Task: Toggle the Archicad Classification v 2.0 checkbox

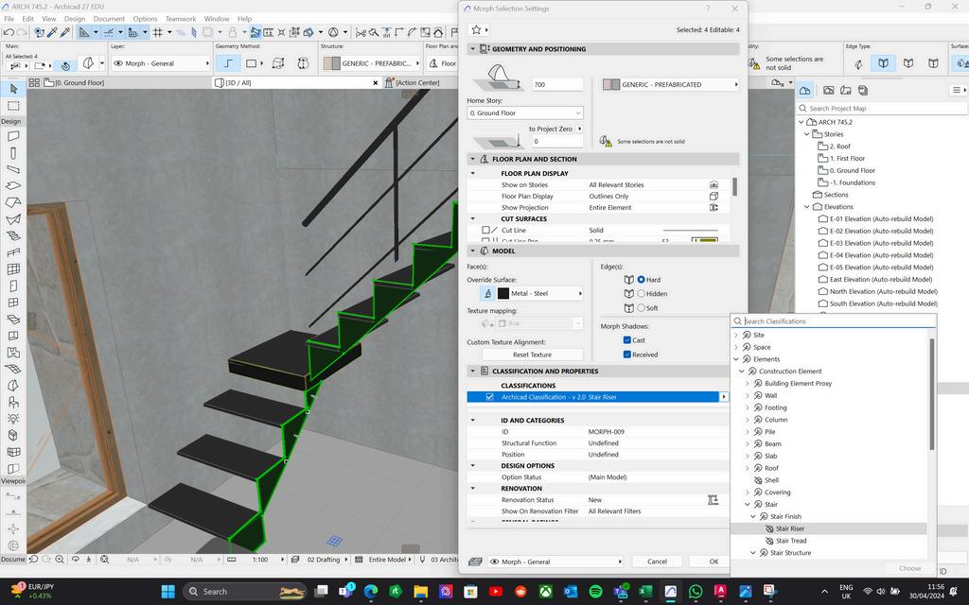Action: click(489, 397)
